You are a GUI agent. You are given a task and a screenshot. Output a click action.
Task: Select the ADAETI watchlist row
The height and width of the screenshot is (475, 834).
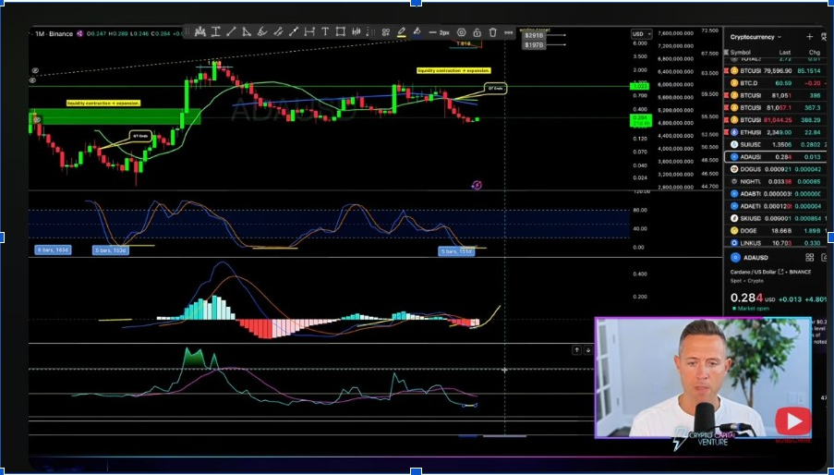pos(777,206)
